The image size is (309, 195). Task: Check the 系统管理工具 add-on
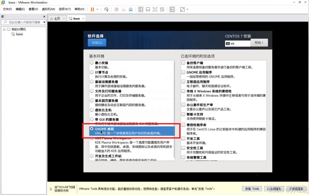pyautogui.click(x=183, y=157)
